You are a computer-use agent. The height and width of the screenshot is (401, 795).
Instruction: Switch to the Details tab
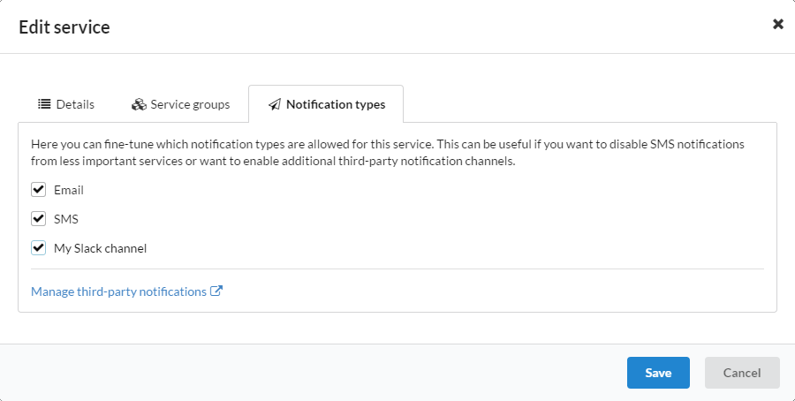coord(66,104)
